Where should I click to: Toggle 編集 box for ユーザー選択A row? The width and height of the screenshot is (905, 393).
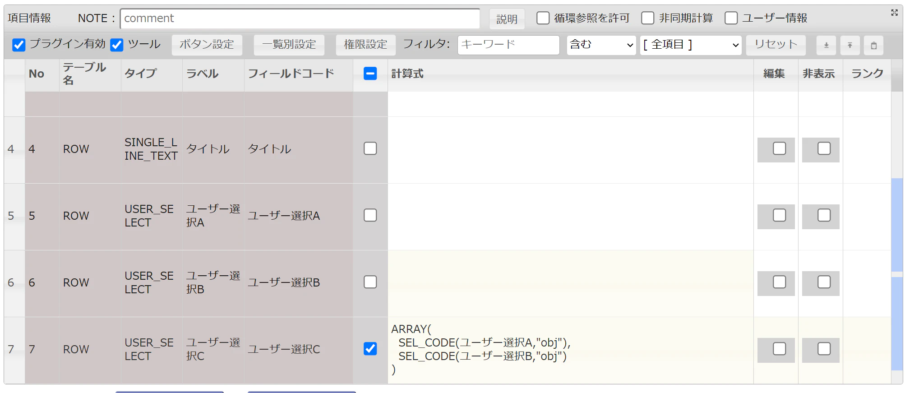tap(779, 215)
